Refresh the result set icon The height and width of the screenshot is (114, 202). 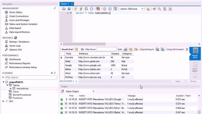tap(82, 49)
